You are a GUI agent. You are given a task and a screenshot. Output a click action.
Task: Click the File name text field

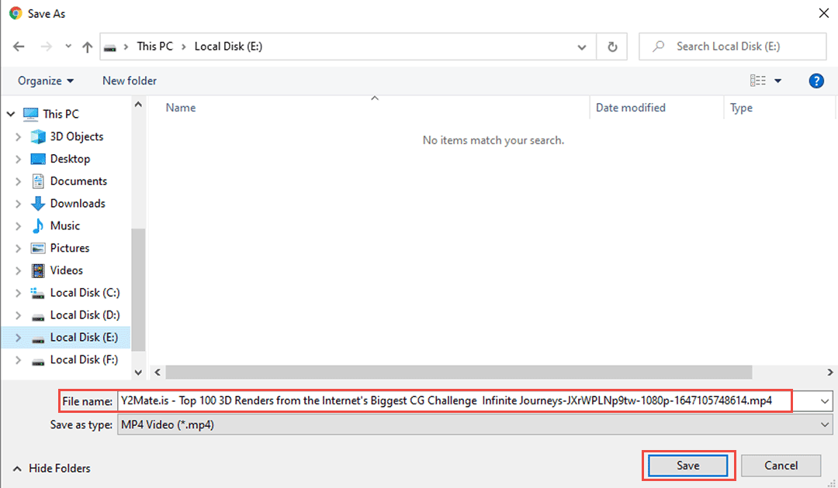point(468,401)
